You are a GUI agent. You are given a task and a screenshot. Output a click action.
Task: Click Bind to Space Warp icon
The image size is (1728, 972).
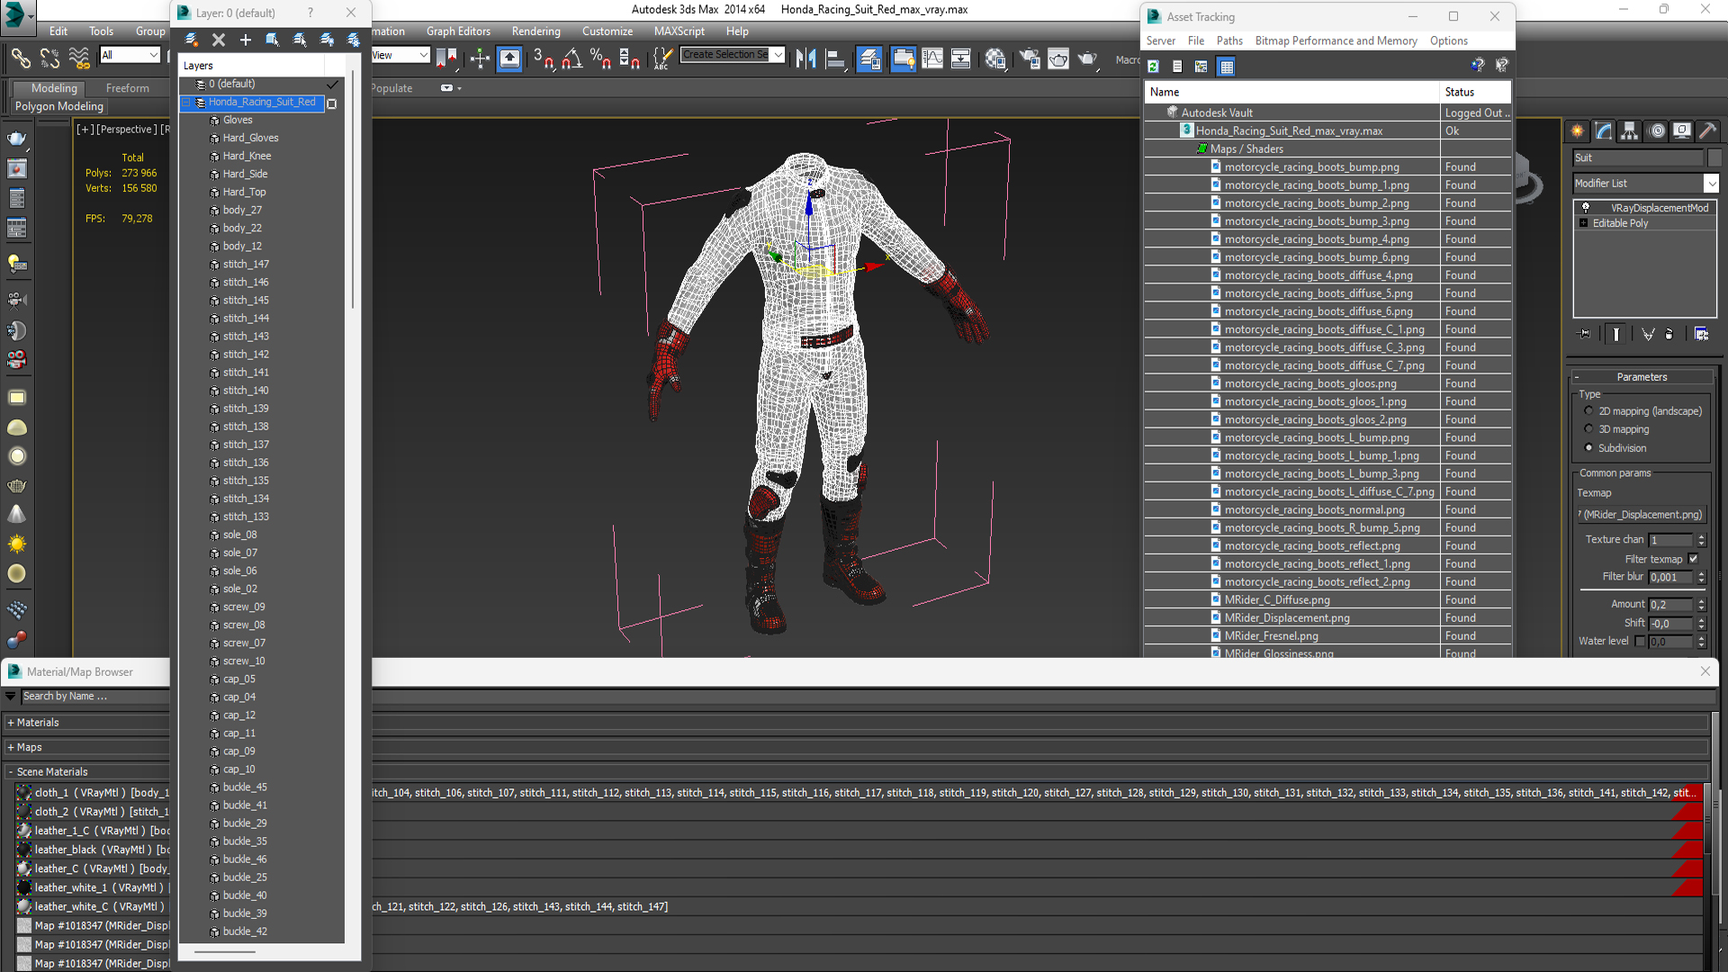79,58
